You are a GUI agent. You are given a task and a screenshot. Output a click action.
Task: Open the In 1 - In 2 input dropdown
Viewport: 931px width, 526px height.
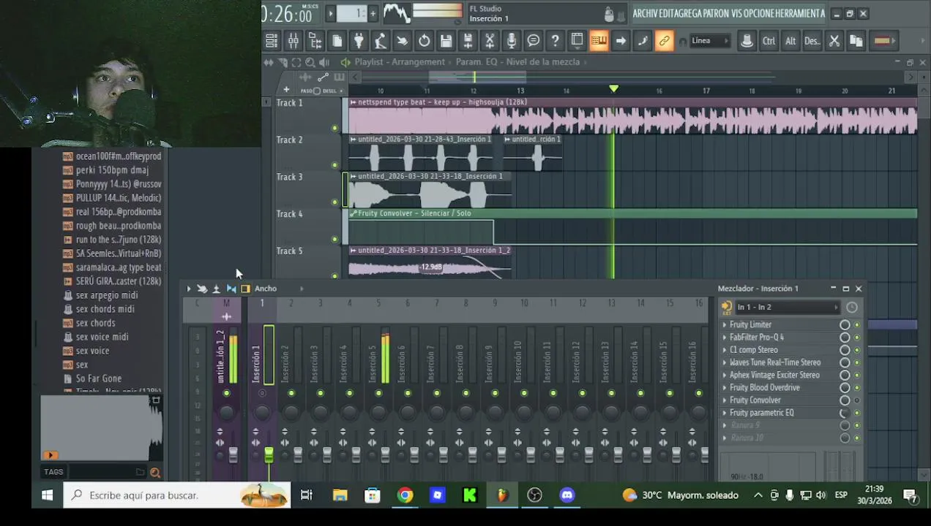tap(788, 308)
